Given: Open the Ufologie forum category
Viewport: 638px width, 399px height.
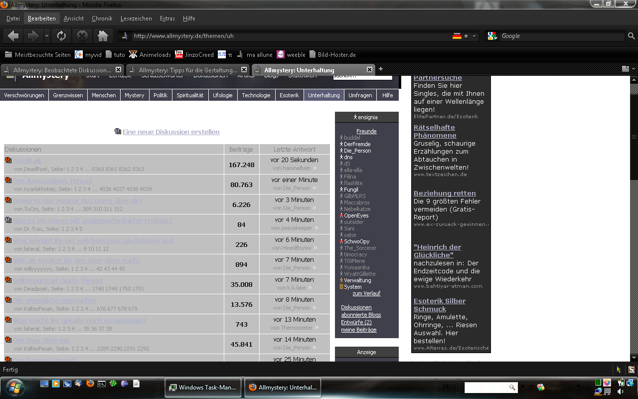Looking at the screenshot, I should (223, 95).
